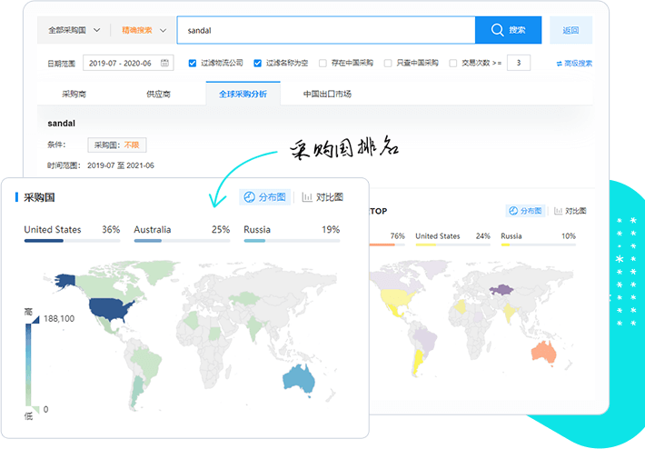
Task: Tick the 只查中国采购 checkbox
Action: 389,64
